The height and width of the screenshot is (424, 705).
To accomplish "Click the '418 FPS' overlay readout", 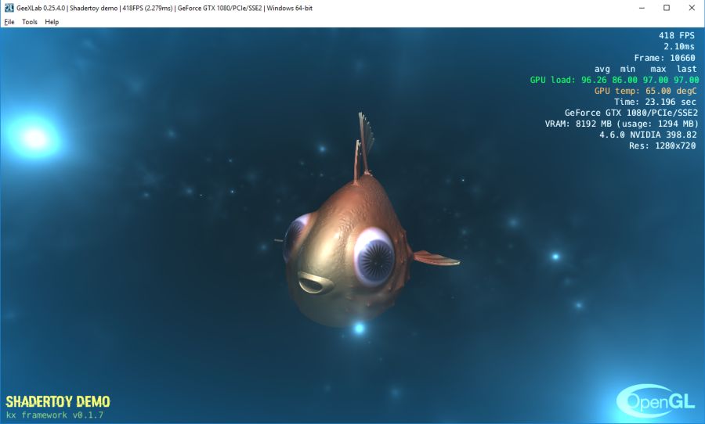I will coord(677,35).
